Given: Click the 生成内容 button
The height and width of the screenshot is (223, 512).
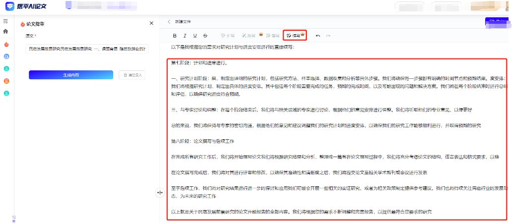Looking at the screenshot, I should tap(71, 75).
